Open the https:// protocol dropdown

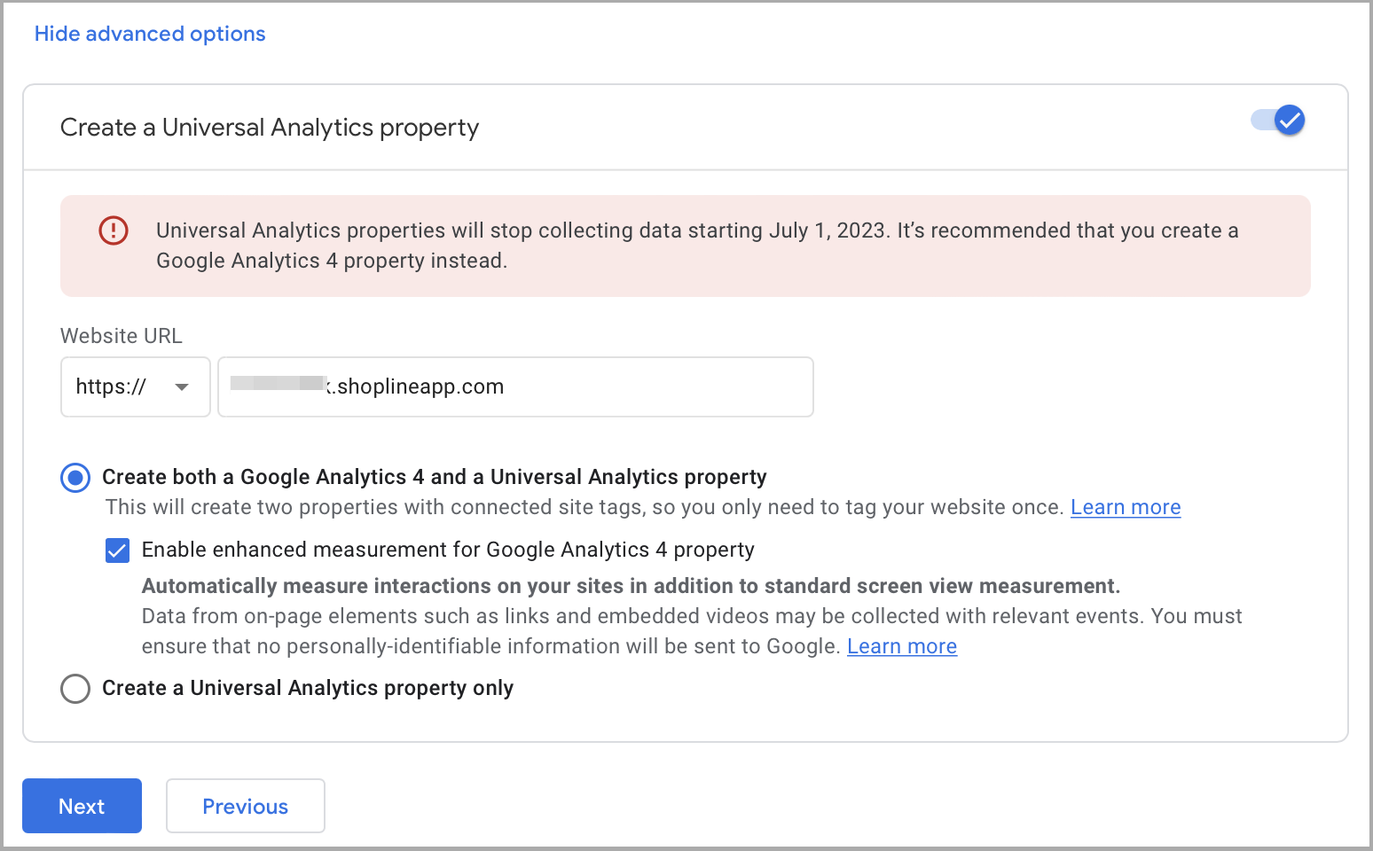tap(135, 386)
